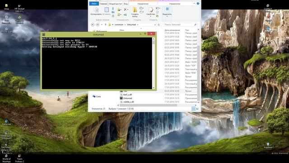Click the blue Help question mark icon
This screenshot has height=163, width=289.
pos(198,4)
